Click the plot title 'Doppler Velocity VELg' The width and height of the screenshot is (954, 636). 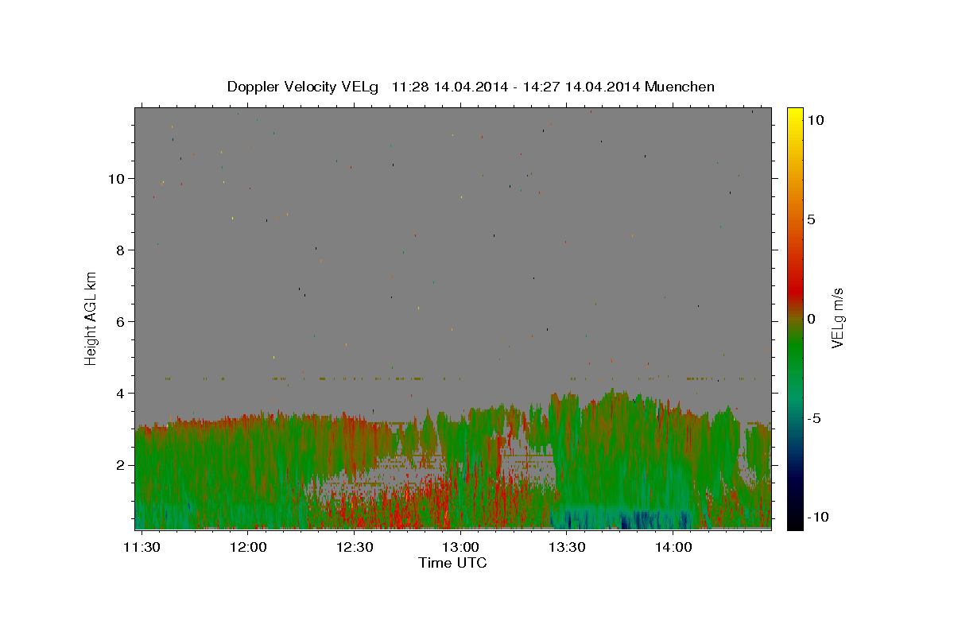pos(302,87)
